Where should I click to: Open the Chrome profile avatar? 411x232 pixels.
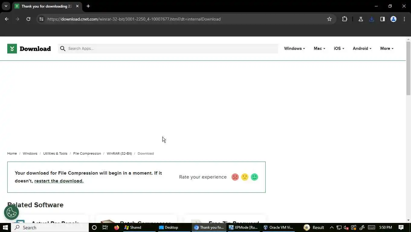(x=393, y=19)
